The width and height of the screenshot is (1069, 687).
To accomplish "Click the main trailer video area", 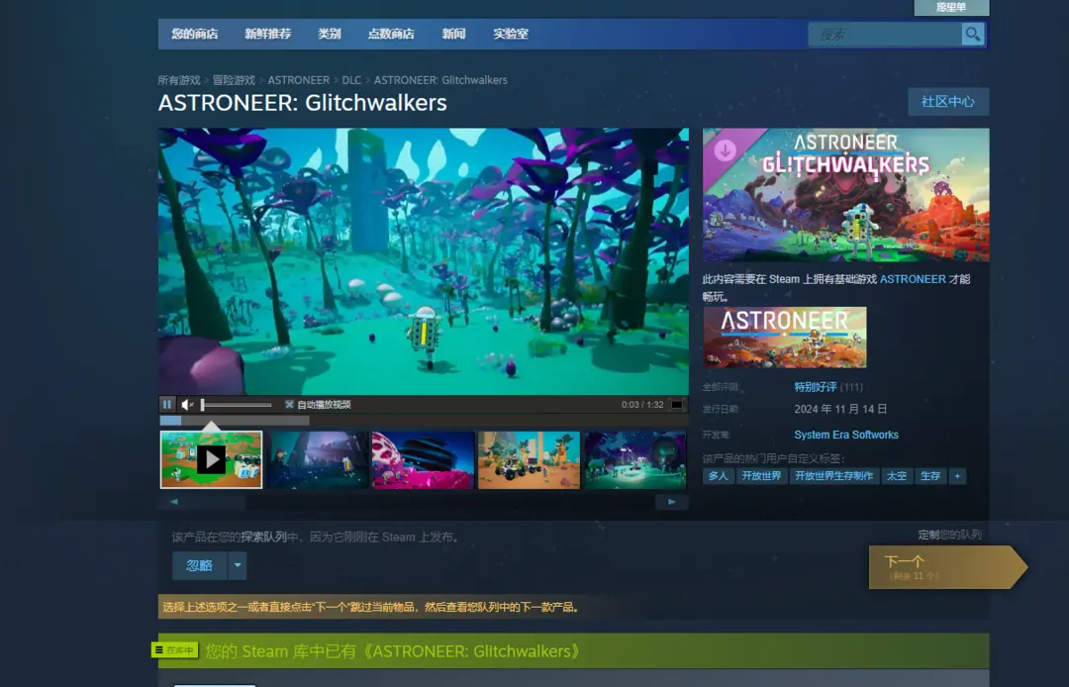I will (424, 261).
